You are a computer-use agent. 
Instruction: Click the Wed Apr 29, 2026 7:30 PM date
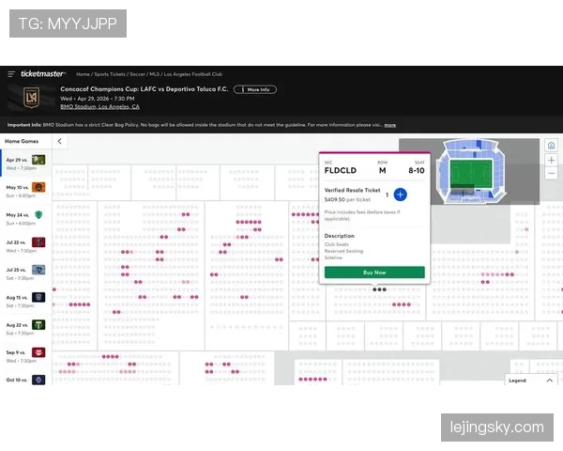(98, 99)
